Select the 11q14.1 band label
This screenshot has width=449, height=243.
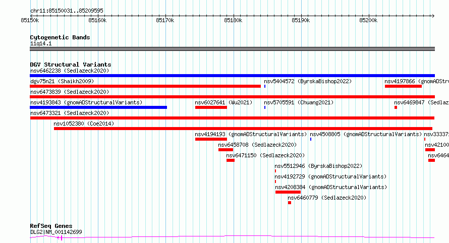41,43
